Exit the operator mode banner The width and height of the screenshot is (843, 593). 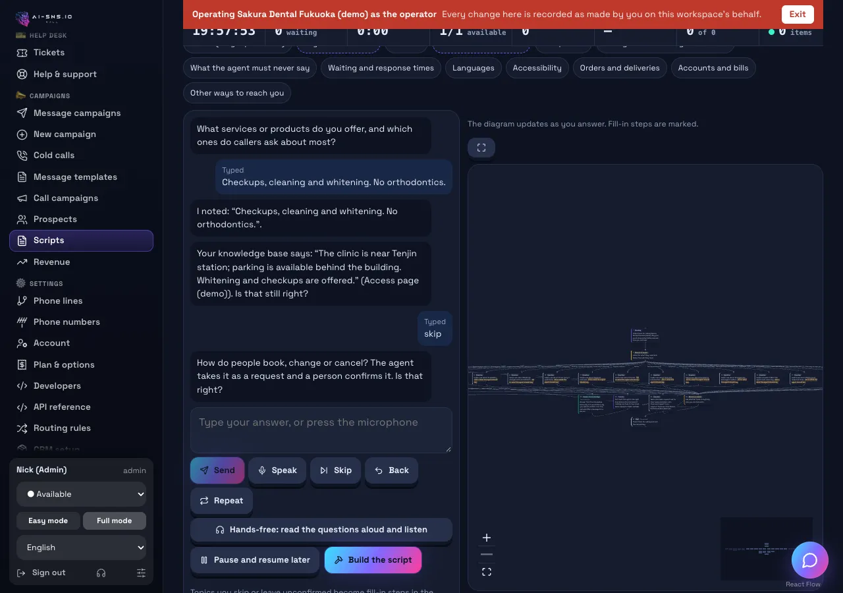click(798, 14)
